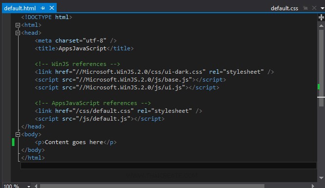Viewport: 325px width, 188px height.
Task: Switch to the default.html tab
Action: coord(20,8)
